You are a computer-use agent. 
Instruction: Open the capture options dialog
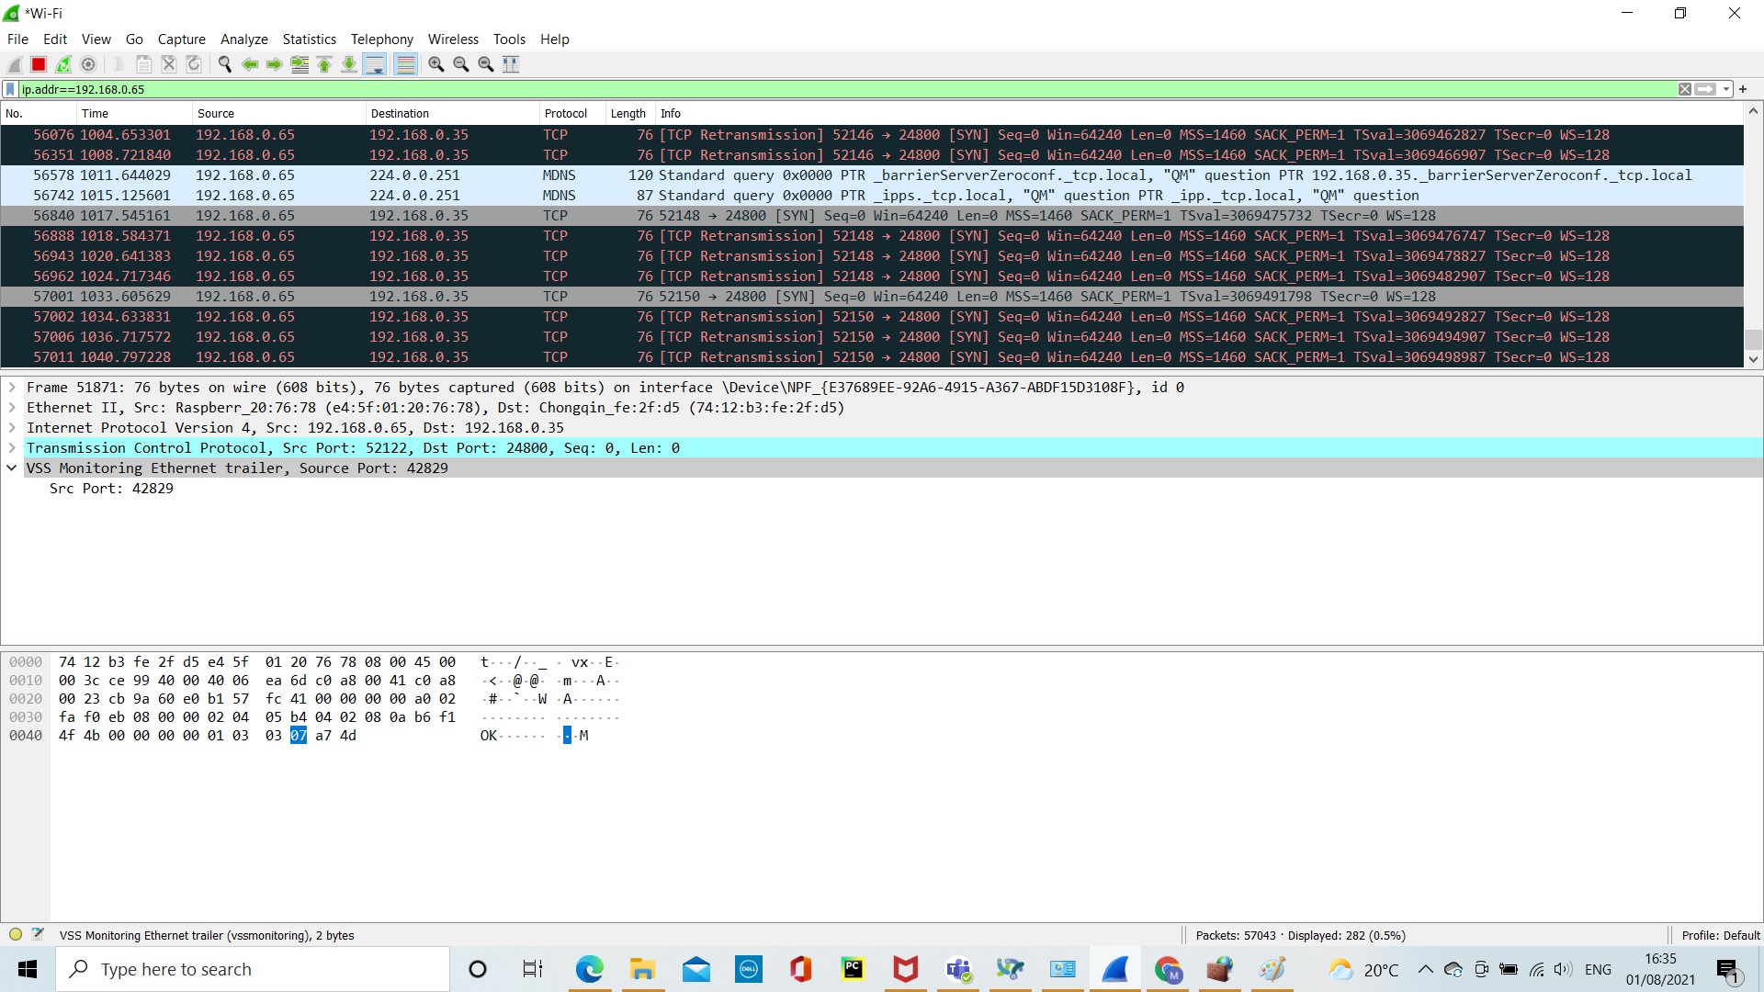point(88,64)
